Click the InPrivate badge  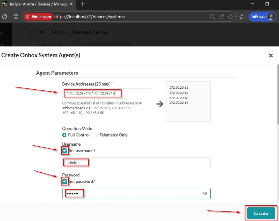click(x=258, y=16)
